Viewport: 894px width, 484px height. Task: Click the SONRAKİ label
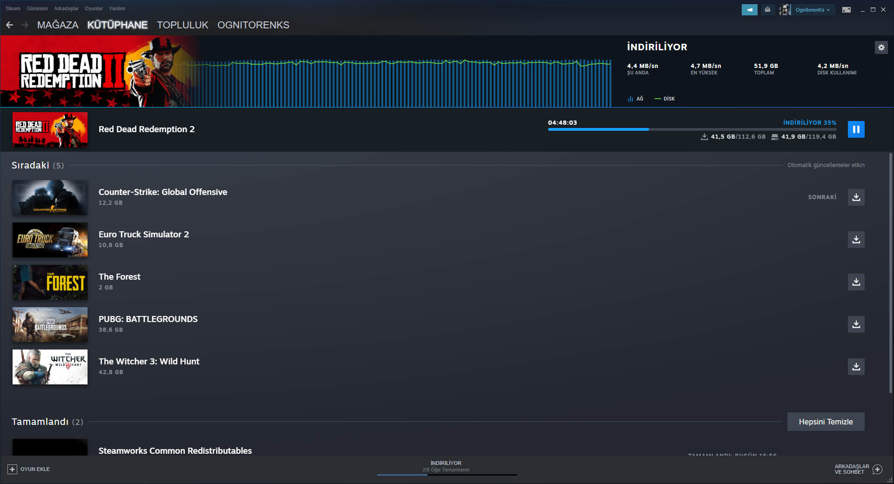pyautogui.click(x=822, y=197)
